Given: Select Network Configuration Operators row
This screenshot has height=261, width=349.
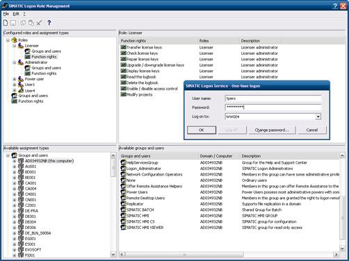Looking at the screenshot, I should [x=230, y=174].
